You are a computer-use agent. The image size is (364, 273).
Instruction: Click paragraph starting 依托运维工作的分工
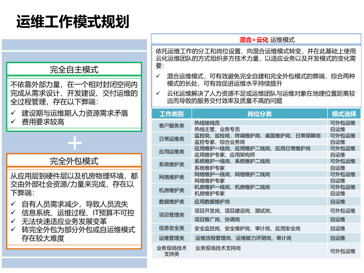point(255,58)
